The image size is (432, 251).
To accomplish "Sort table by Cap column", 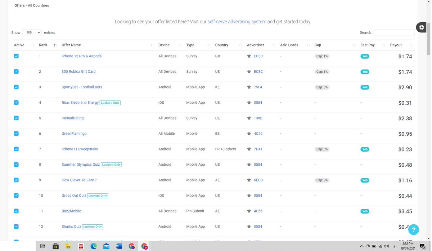I will coord(334,45).
